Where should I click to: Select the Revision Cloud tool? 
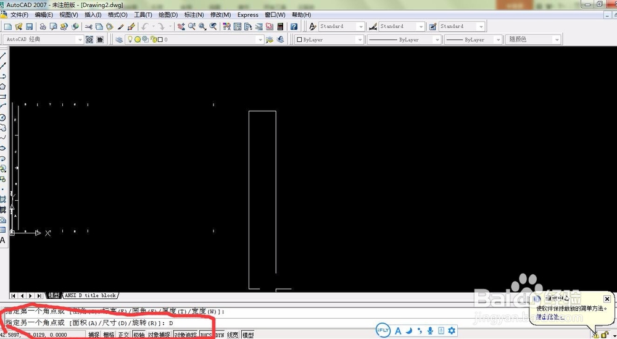click(x=2, y=128)
